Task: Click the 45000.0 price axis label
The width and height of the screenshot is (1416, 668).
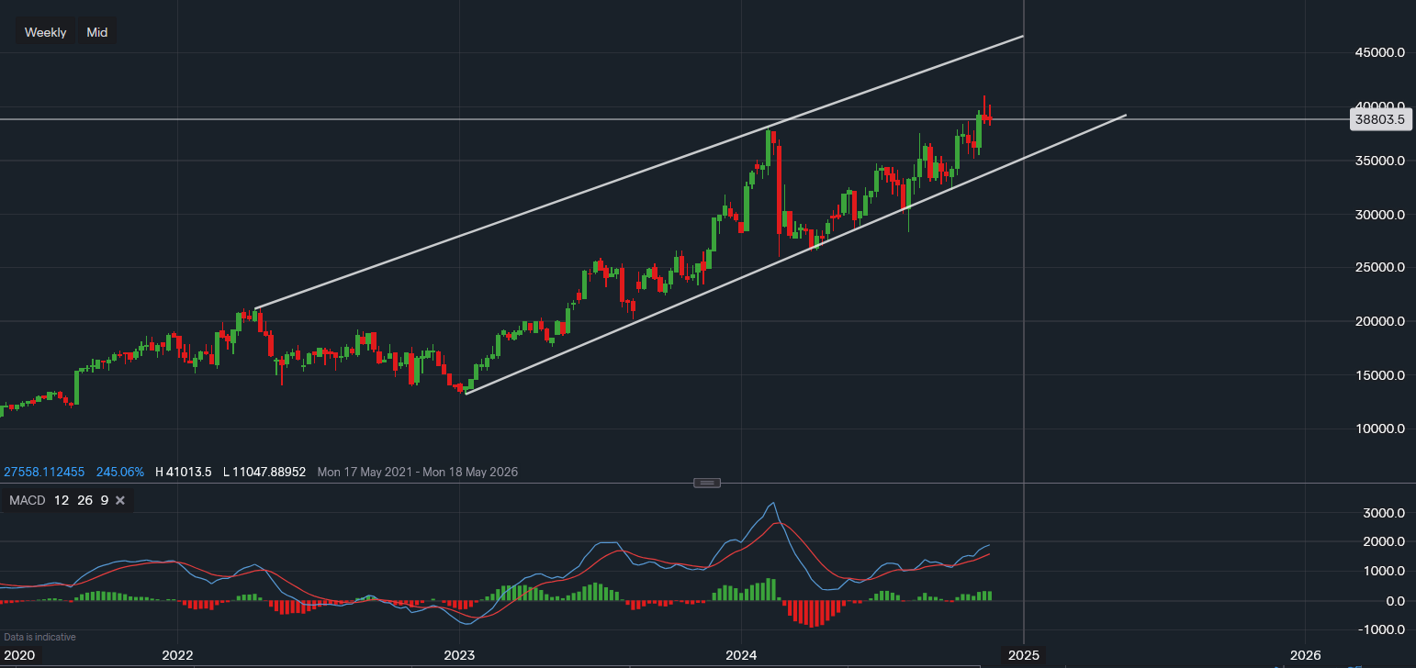Action: point(1378,52)
